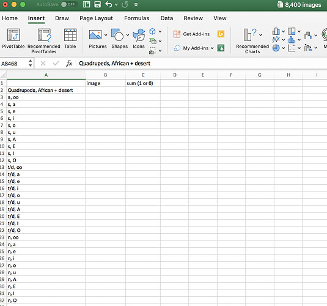Insert a column bar chart
The height and width of the screenshot is (306, 327).
(276, 31)
